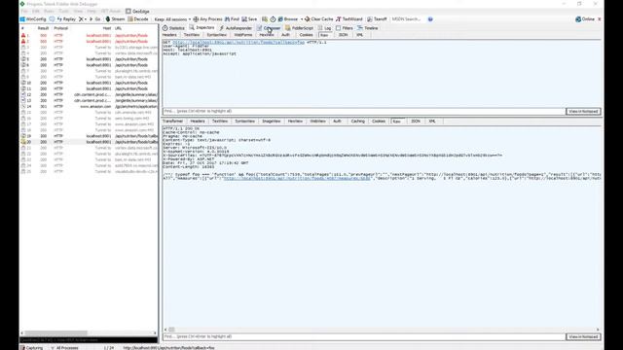This screenshot has height=350, width=623.
Task: Change All Processes filter in status bar
Action: (x=64, y=348)
